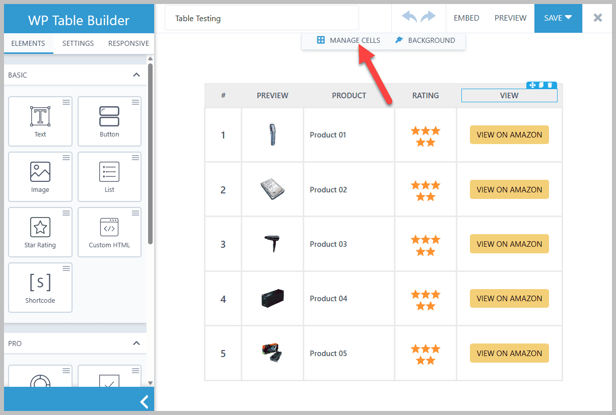This screenshot has height=415, width=616.
Task: Choose the Star Rating element
Action: (x=40, y=232)
